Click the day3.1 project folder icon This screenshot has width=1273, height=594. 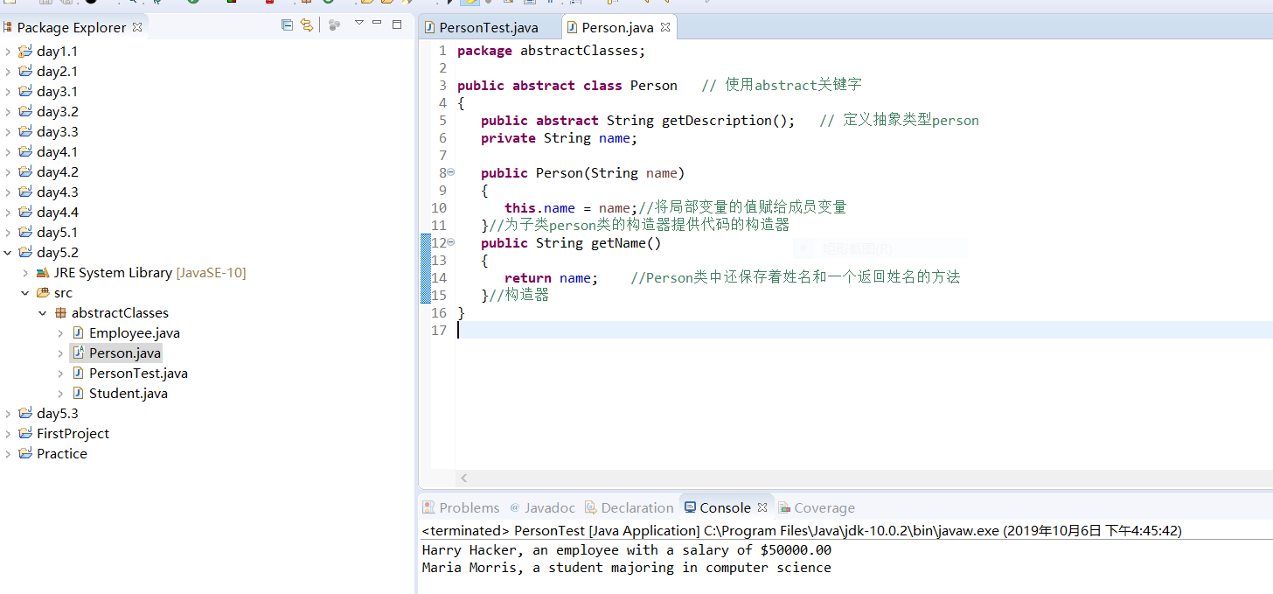point(25,91)
